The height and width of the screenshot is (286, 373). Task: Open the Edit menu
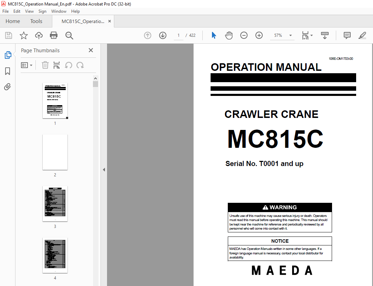(x=17, y=11)
